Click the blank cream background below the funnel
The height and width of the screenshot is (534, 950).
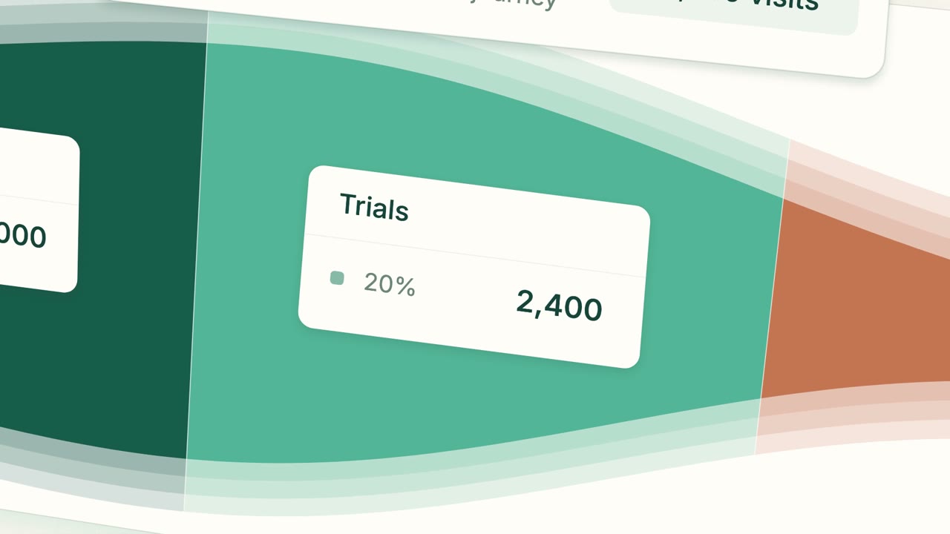[668, 497]
